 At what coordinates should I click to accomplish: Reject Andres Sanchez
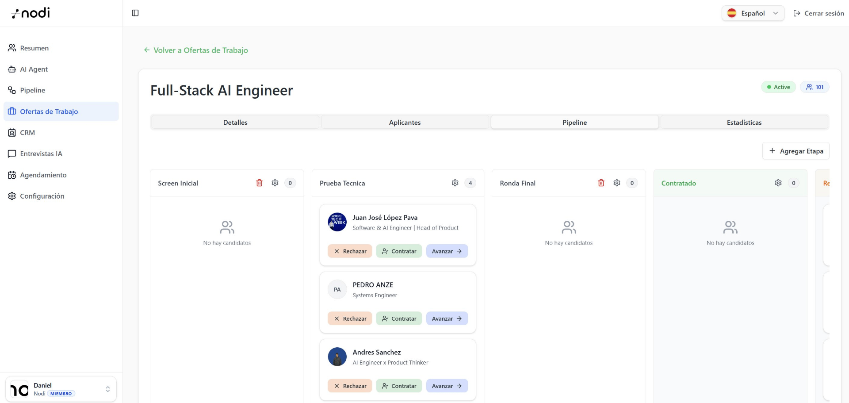(350, 386)
